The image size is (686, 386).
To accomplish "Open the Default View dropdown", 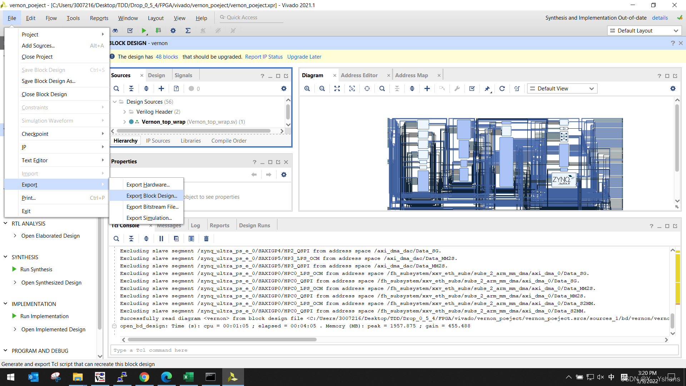I will point(562,89).
